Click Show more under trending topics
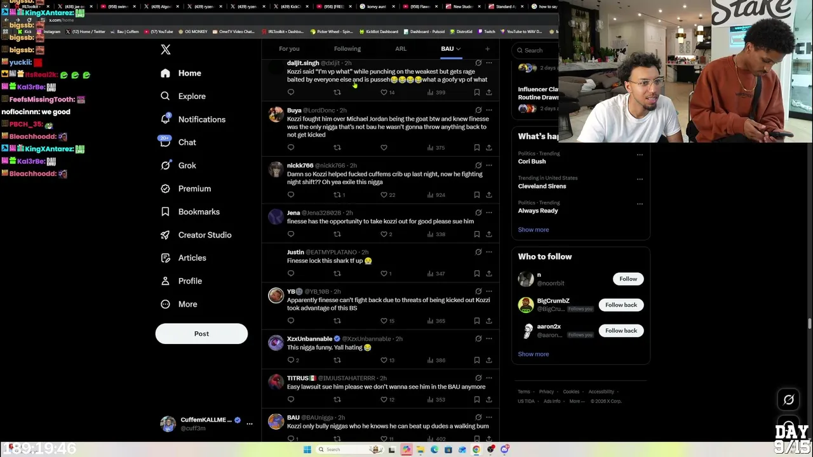The height and width of the screenshot is (457, 813). (534, 230)
